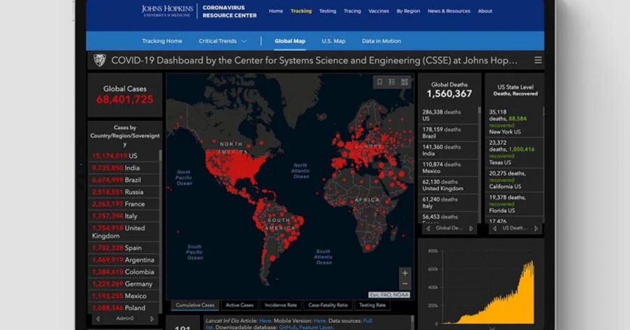Select the Cumulative Cases map tab
This screenshot has height=330, width=630.
pos(195,305)
